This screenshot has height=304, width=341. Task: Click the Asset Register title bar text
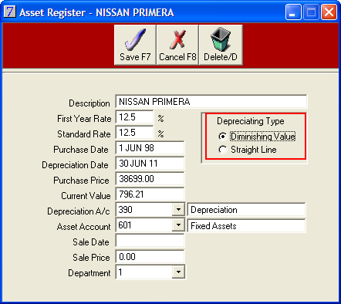(96, 12)
